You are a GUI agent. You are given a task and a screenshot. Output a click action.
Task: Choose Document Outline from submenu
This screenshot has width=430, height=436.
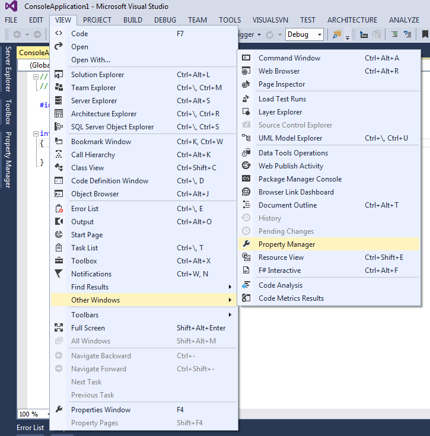tap(329, 205)
